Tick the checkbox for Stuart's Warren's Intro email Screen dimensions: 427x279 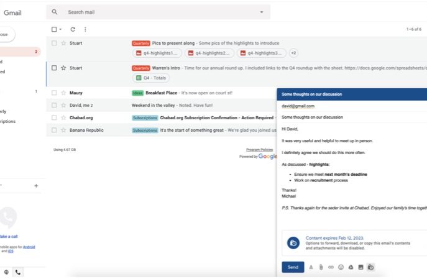55,68
